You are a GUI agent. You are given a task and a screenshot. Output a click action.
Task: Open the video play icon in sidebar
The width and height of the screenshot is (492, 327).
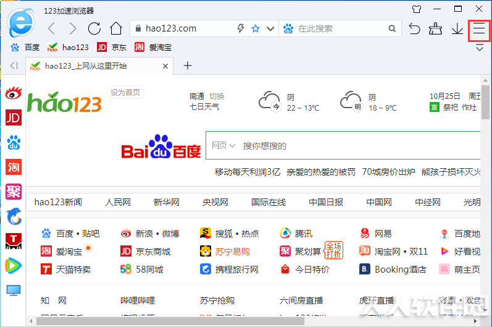(x=13, y=266)
